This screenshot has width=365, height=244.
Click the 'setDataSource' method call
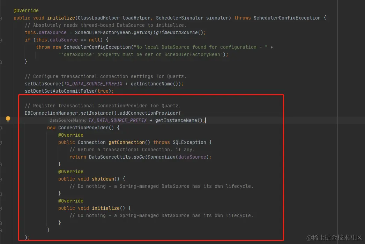(x=43, y=84)
